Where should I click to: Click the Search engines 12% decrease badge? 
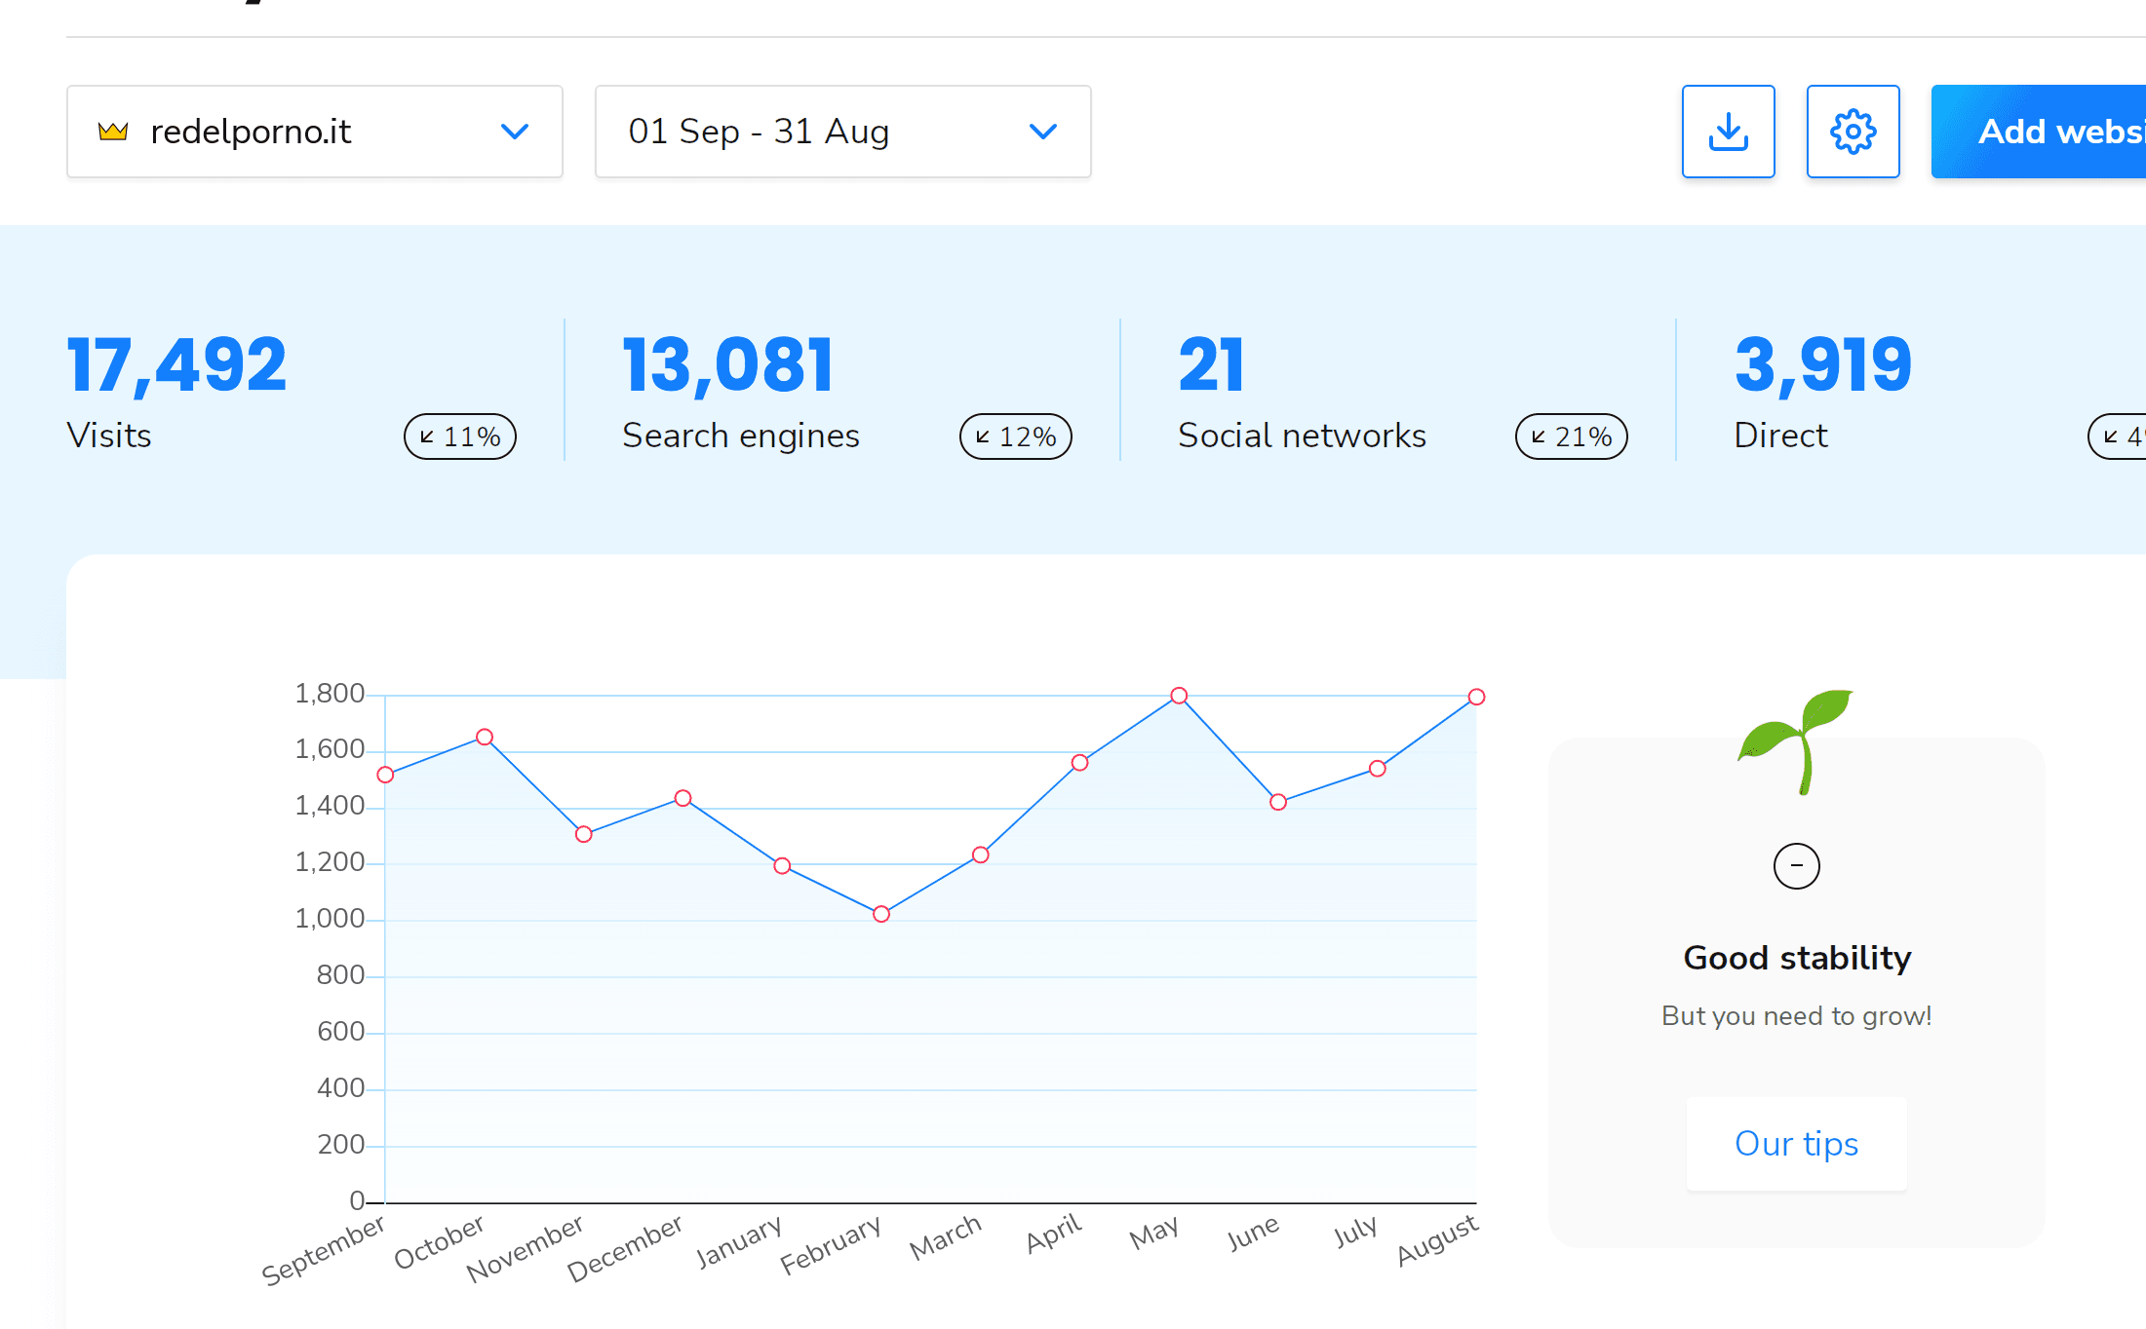click(1016, 437)
